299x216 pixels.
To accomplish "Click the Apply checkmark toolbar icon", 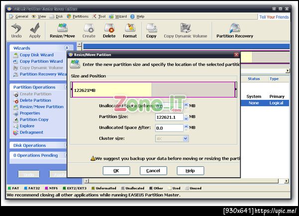I will 35,30.
